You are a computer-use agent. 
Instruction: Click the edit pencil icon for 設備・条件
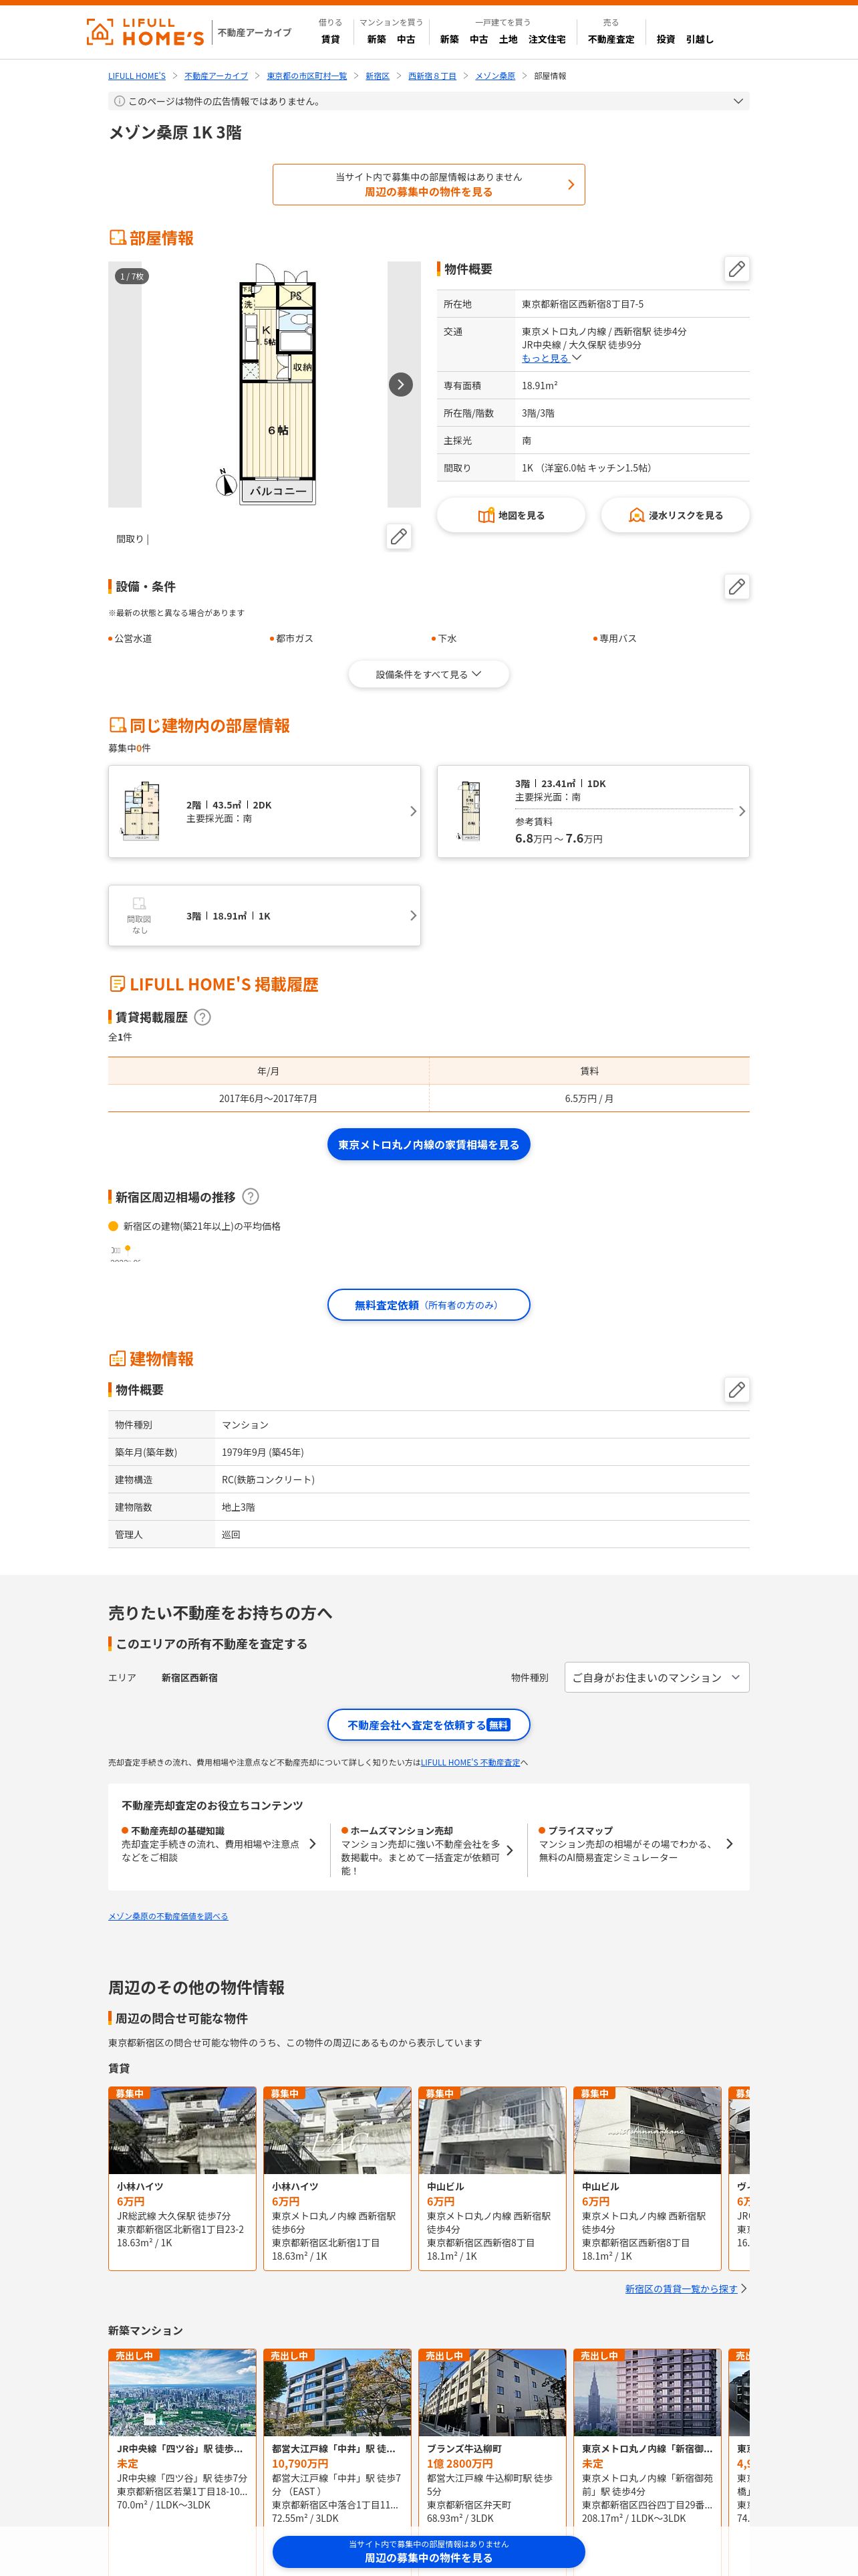click(736, 587)
